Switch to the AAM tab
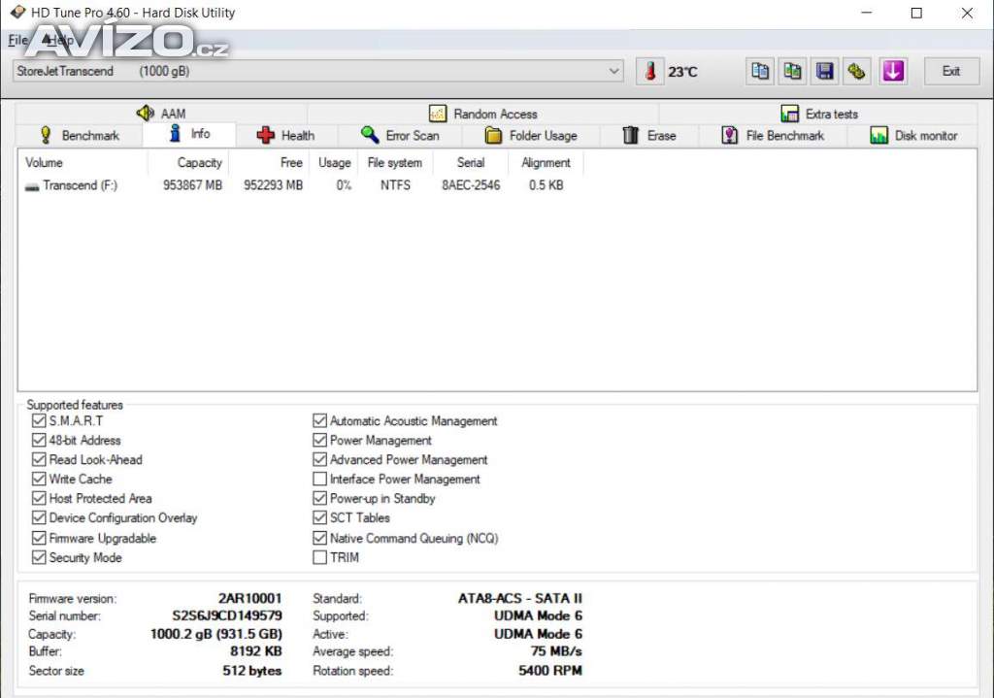The height and width of the screenshot is (698, 994). click(x=162, y=114)
